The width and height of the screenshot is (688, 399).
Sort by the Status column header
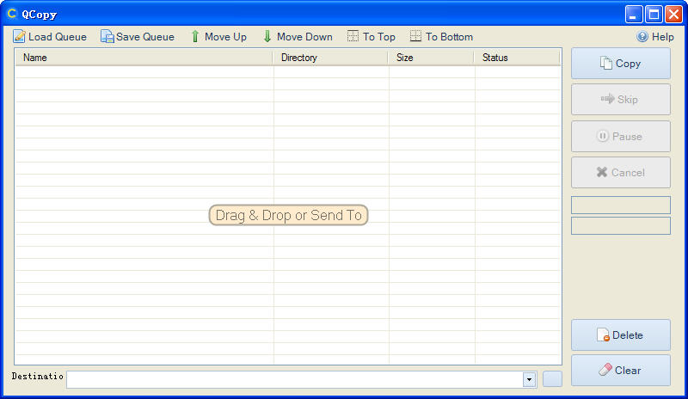[517, 58]
